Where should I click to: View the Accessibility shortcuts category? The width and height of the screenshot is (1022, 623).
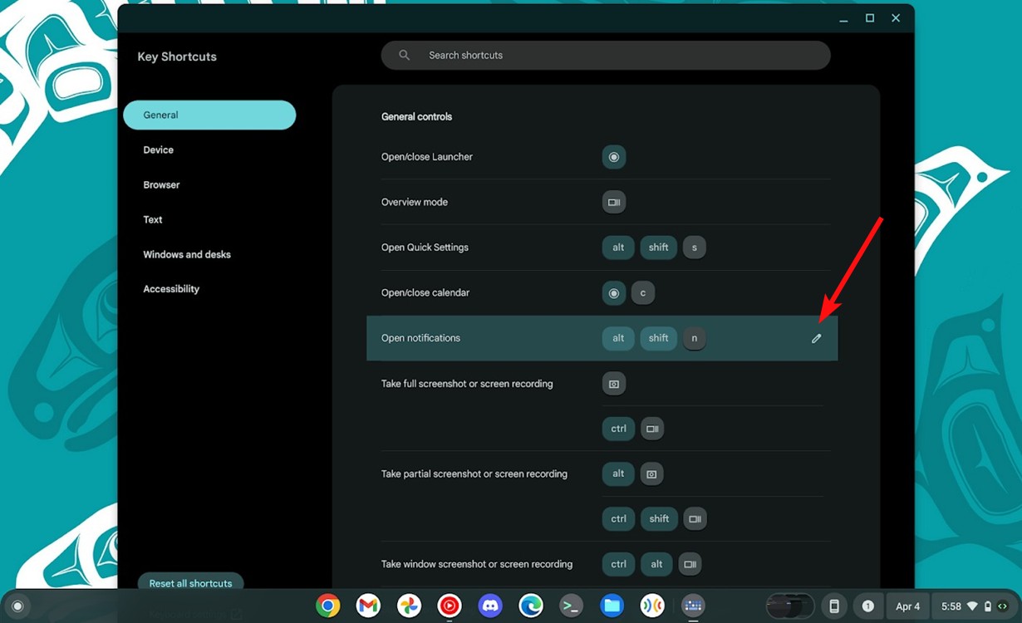coord(171,288)
